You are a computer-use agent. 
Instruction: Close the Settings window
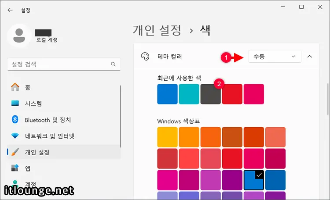[320, 7]
